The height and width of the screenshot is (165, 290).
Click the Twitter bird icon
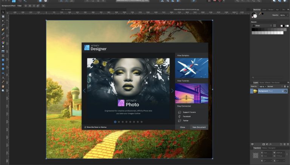tap(179, 121)
